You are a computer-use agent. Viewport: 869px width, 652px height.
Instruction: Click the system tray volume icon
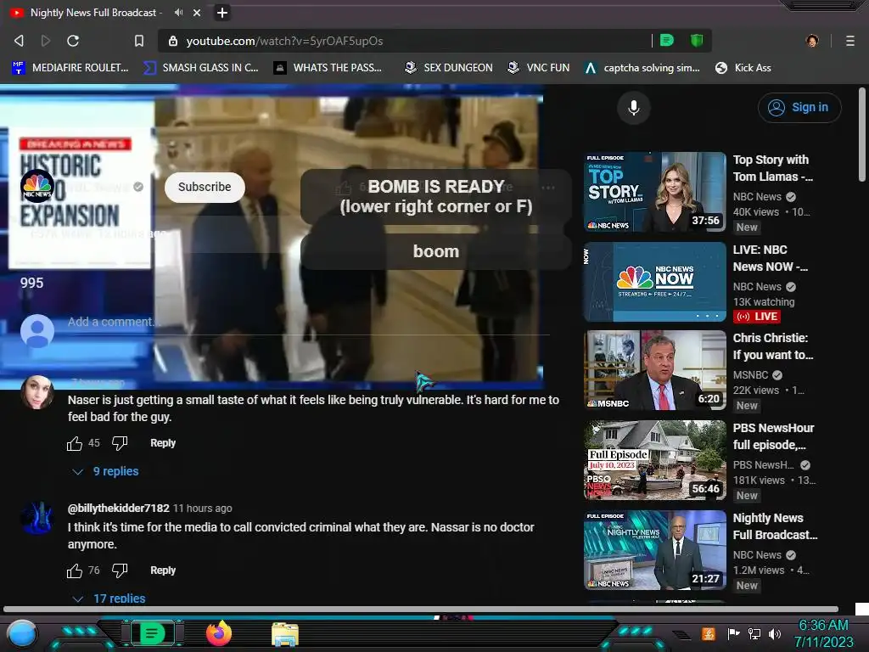coord(775,633)
